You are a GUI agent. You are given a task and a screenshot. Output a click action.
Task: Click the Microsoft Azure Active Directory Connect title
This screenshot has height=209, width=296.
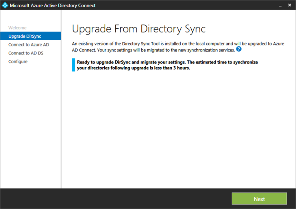53,6
